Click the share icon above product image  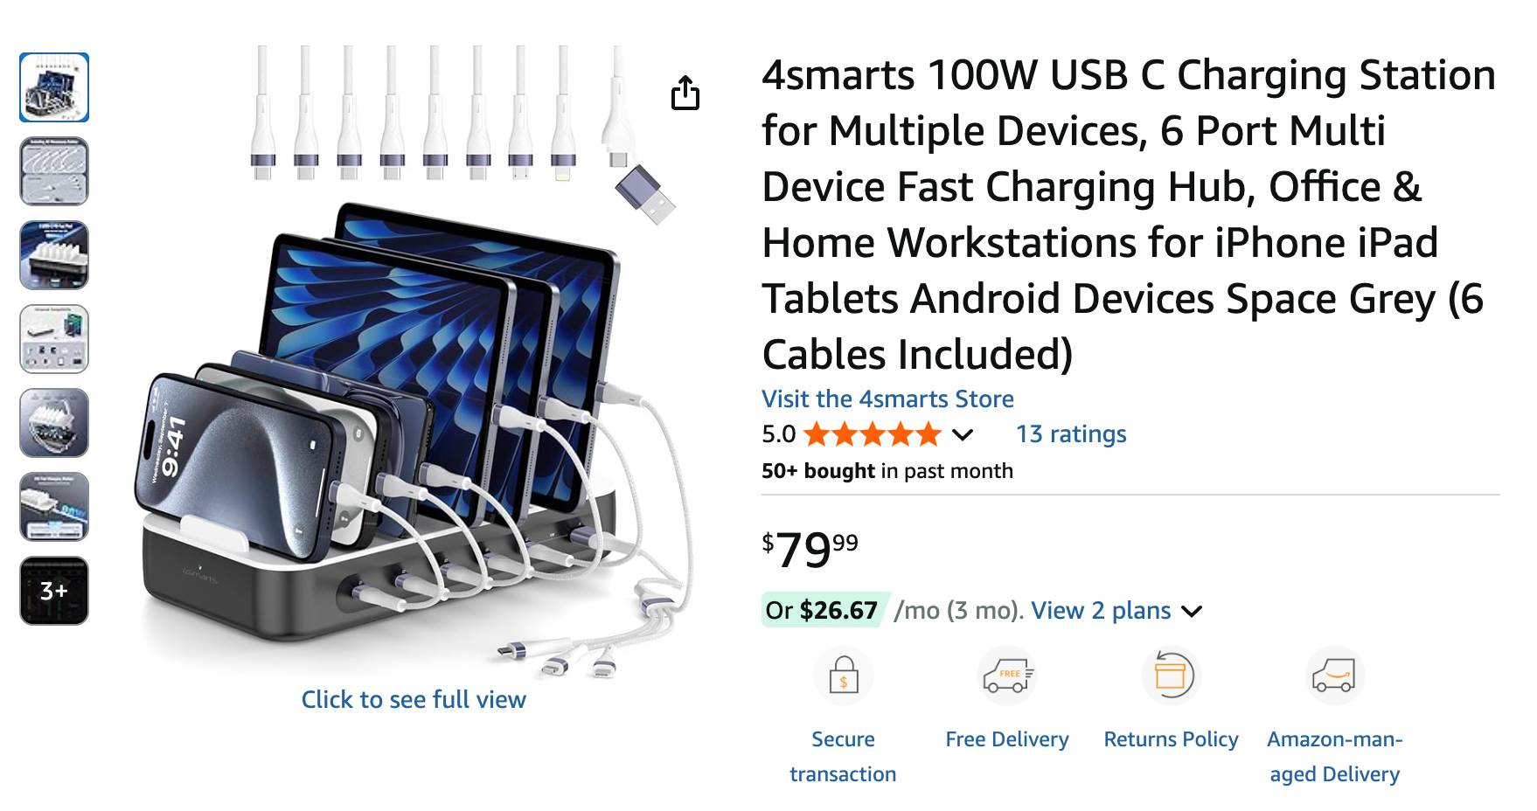(685, 93)
